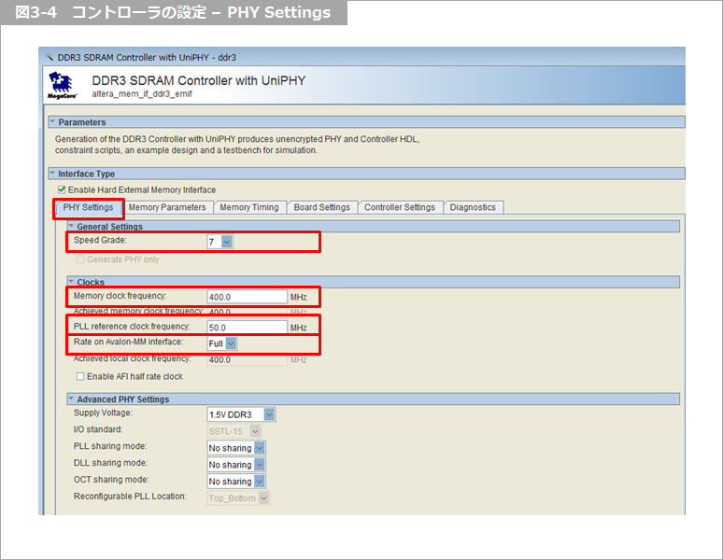Click the Speed Grade label
The width and height of the screenshot is (723, 560).
click(100, 240)
